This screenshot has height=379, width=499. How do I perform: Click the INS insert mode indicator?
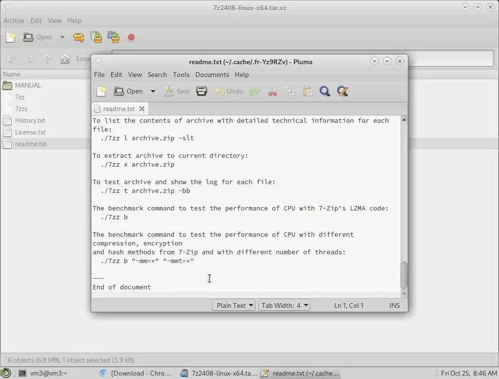tap(394, 305)
